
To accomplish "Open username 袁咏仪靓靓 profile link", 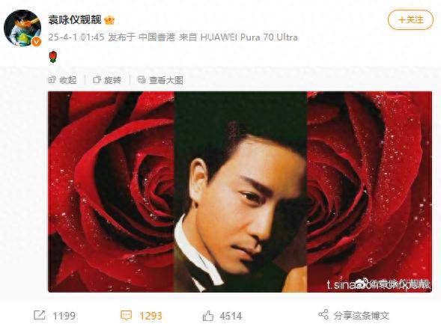I will click(75, 20).
